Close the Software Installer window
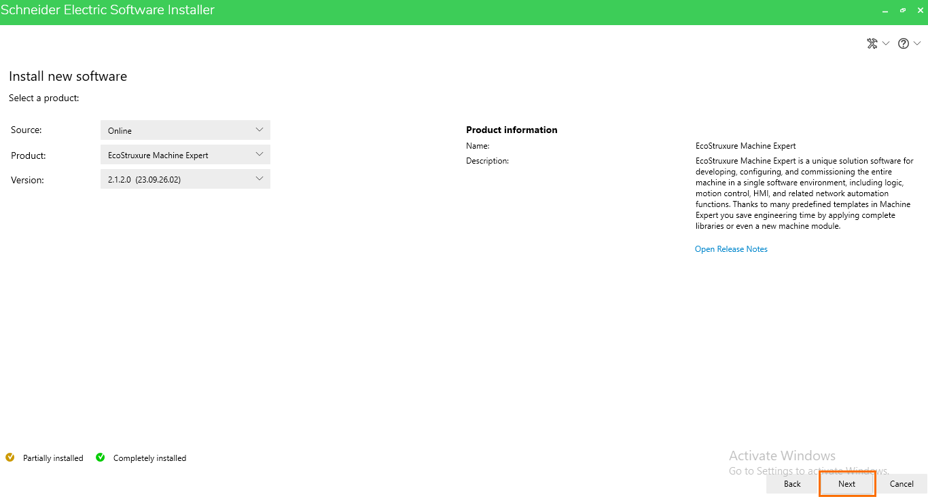The height and width of the screenshot is (501, 928). tap(921, 11)
